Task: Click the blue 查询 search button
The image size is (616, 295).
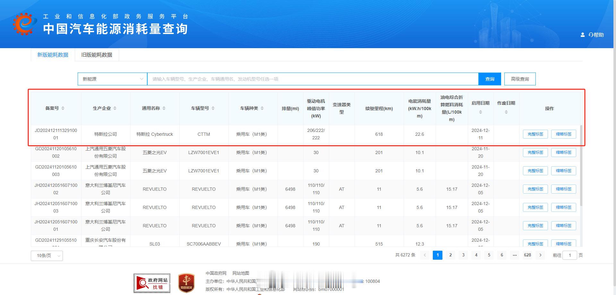Action: 490,79
